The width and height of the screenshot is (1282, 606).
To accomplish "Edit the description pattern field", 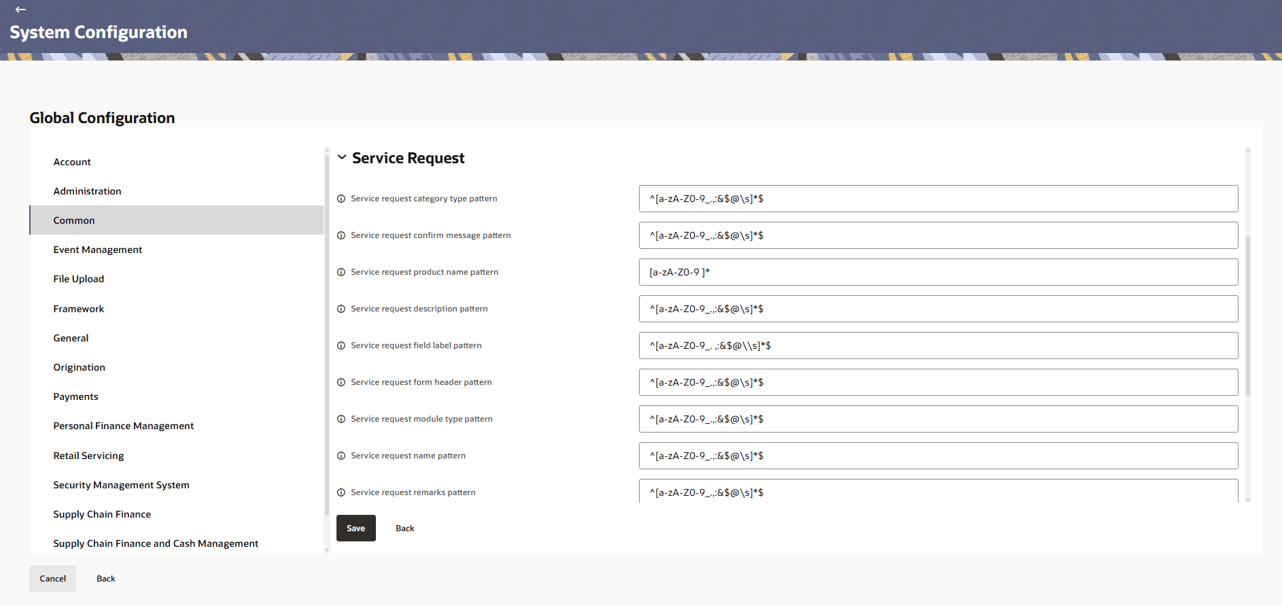I will [938, 309].
